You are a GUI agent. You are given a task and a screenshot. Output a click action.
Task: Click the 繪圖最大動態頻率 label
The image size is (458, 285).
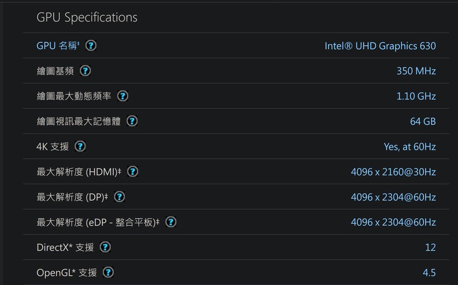click(74, 96)
